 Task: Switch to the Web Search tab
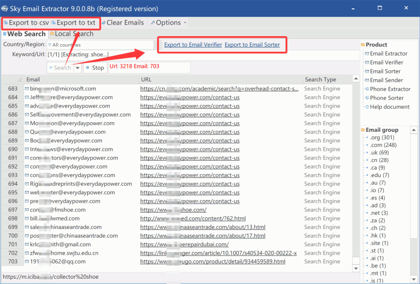point(25,34)
